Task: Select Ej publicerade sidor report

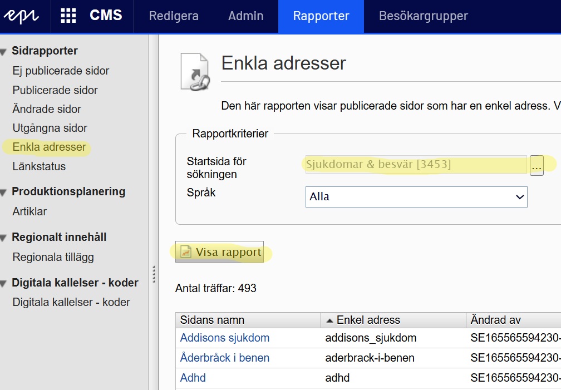Action: [x=61, y=71]
